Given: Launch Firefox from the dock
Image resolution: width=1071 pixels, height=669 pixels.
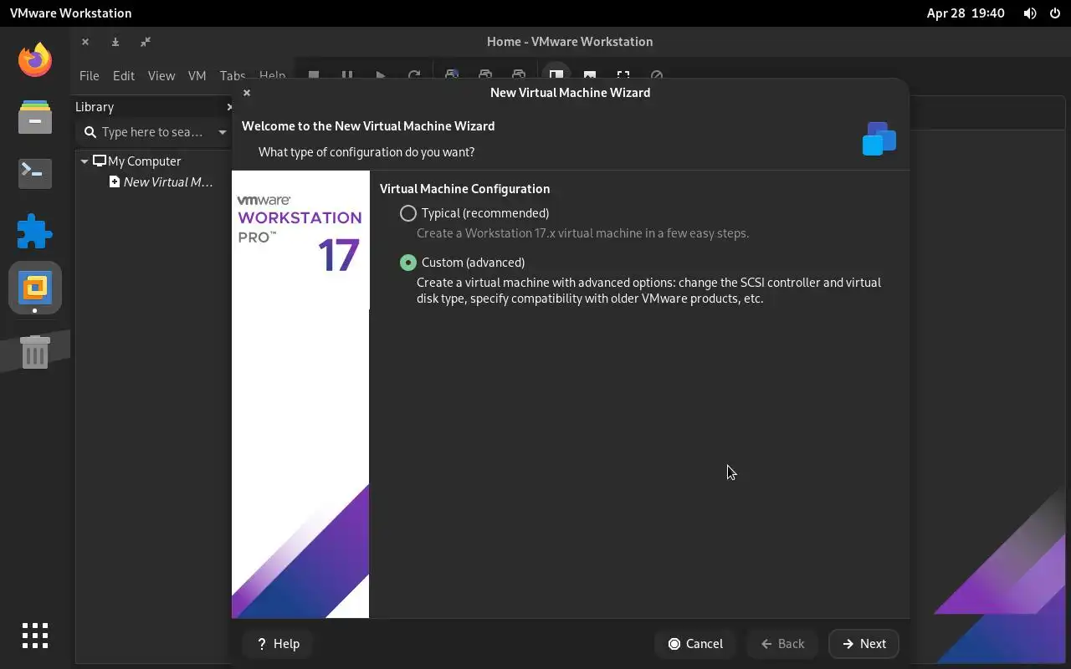Looking at the screenshot, I should [35, 59].
